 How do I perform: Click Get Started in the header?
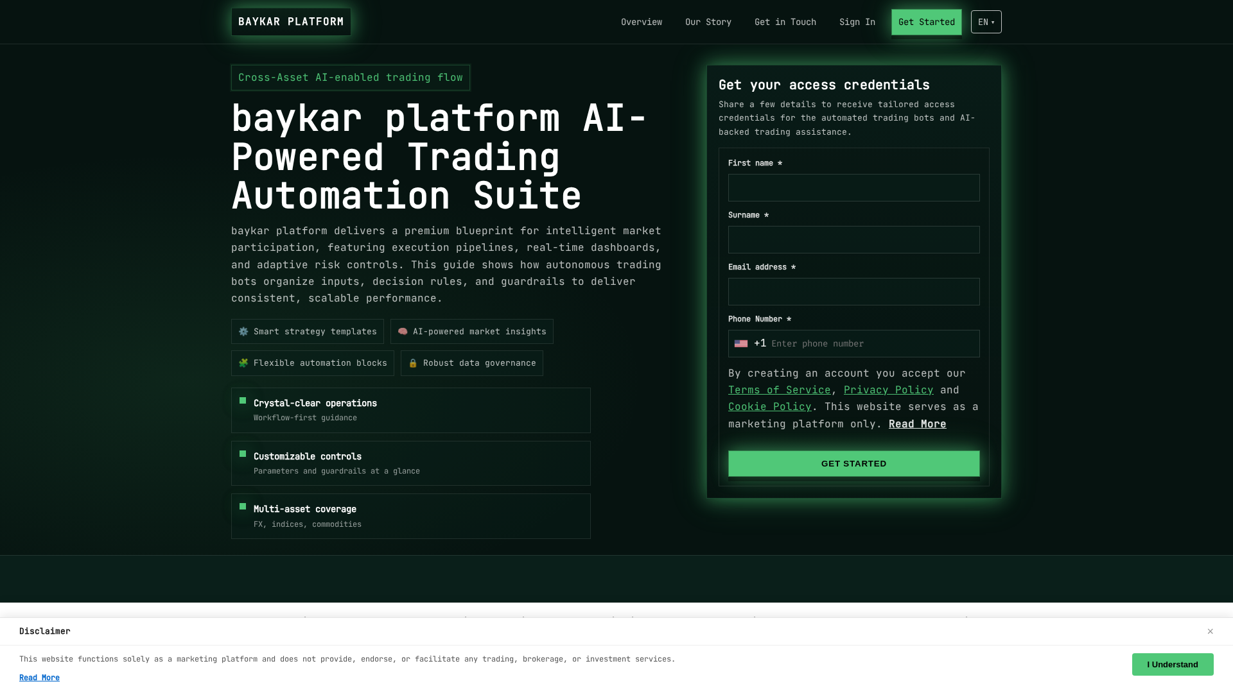tap(926, 22)
